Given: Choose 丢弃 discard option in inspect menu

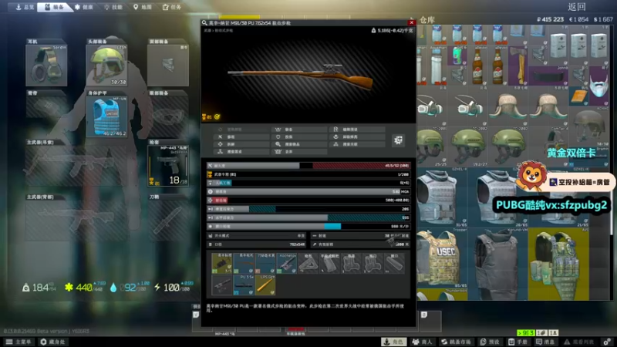Looking at the screenshot, I should click(x=299, y=151).
